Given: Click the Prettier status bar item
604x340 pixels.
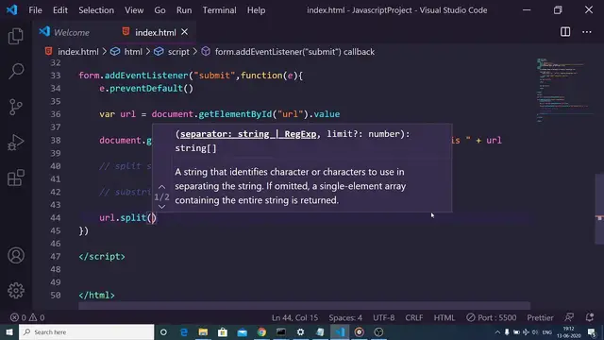Looking at the screenshot, I should tap(540, 317).
